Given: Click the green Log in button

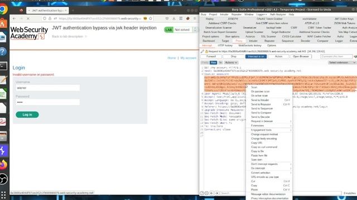Looking at the screenshot, I should click(27, 115).
